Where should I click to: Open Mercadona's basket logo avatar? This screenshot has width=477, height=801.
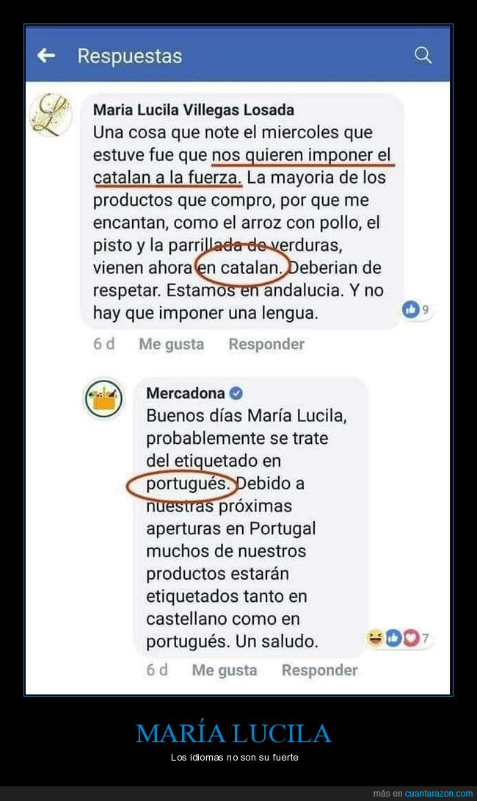[x=104, y=398]
